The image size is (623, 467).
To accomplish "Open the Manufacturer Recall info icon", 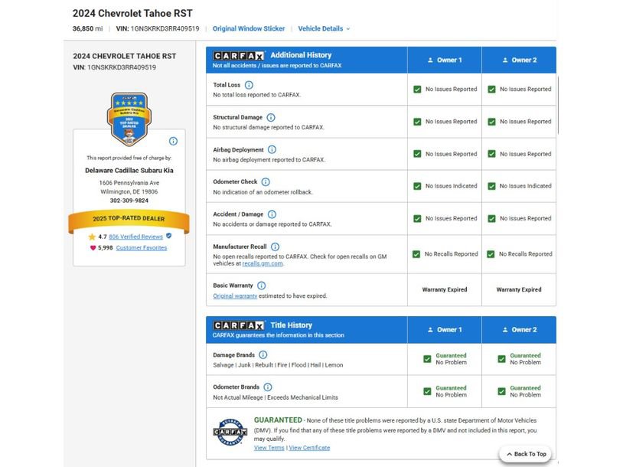I will (x=275, y=247).
